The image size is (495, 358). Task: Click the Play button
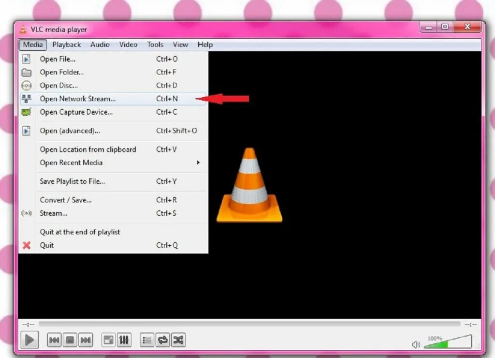29,340
